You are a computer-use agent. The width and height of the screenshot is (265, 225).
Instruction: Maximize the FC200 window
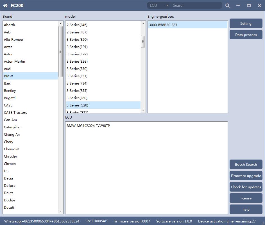coord(249,5)
